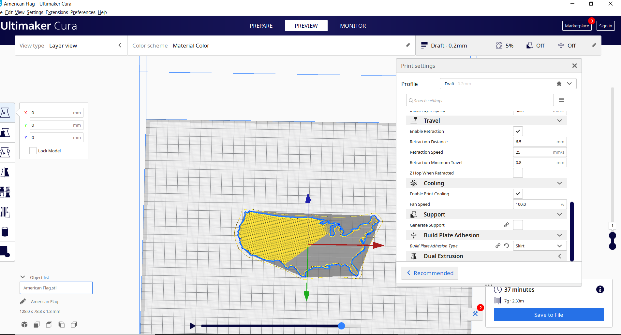Select the Mirror tool in left toolbar
Screen dimensions: 621x335
click(5, 172)
